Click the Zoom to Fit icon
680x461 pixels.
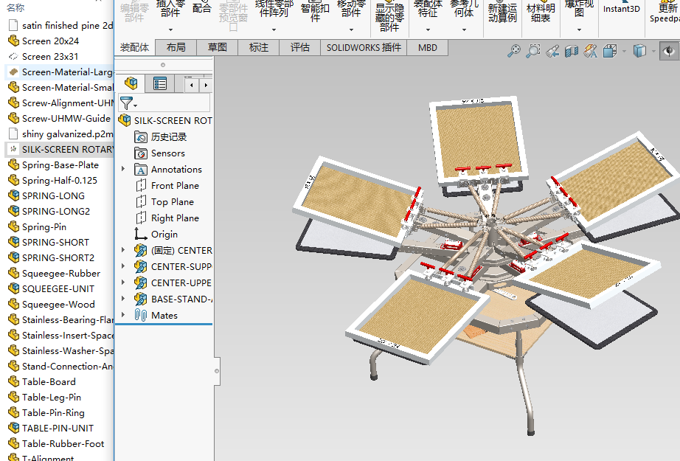[x=514, y=51]
